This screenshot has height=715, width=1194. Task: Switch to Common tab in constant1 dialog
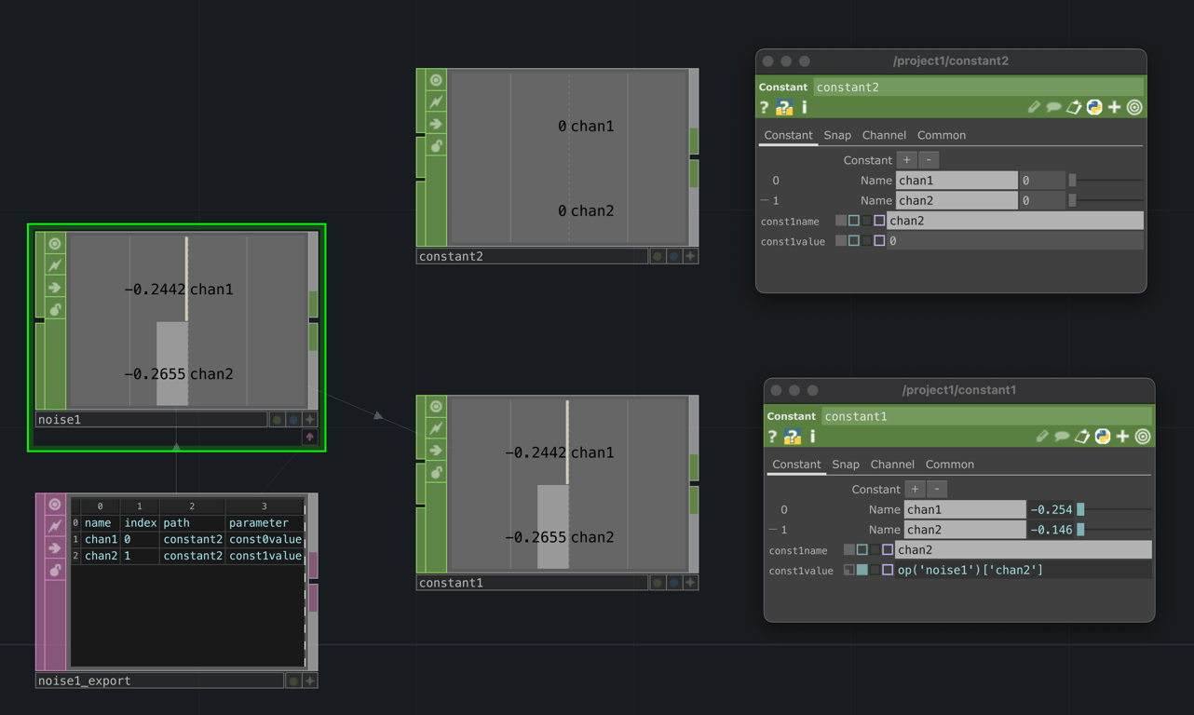point(950,465)
